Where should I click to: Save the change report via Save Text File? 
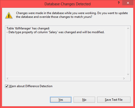tap(114, 100)
